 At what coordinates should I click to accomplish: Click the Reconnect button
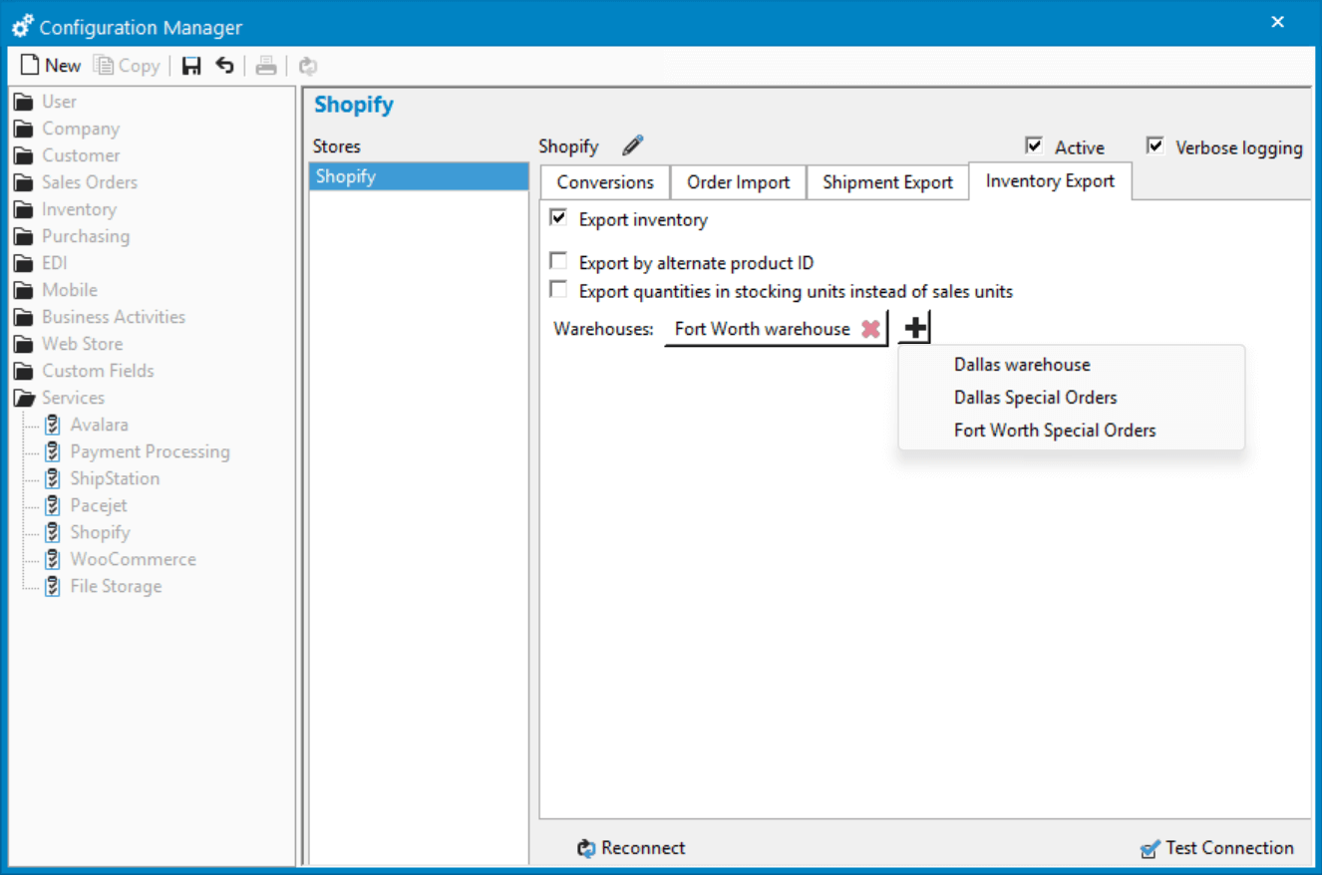pyautogui.click(x=631, y=848)
